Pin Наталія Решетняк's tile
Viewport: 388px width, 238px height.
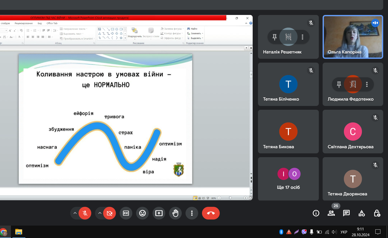pos(274,37)
